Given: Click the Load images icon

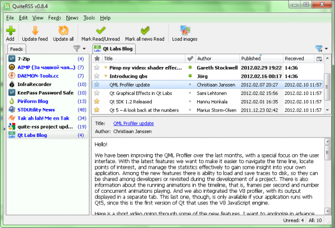Looking at the screenshot, I should (185, 30).
